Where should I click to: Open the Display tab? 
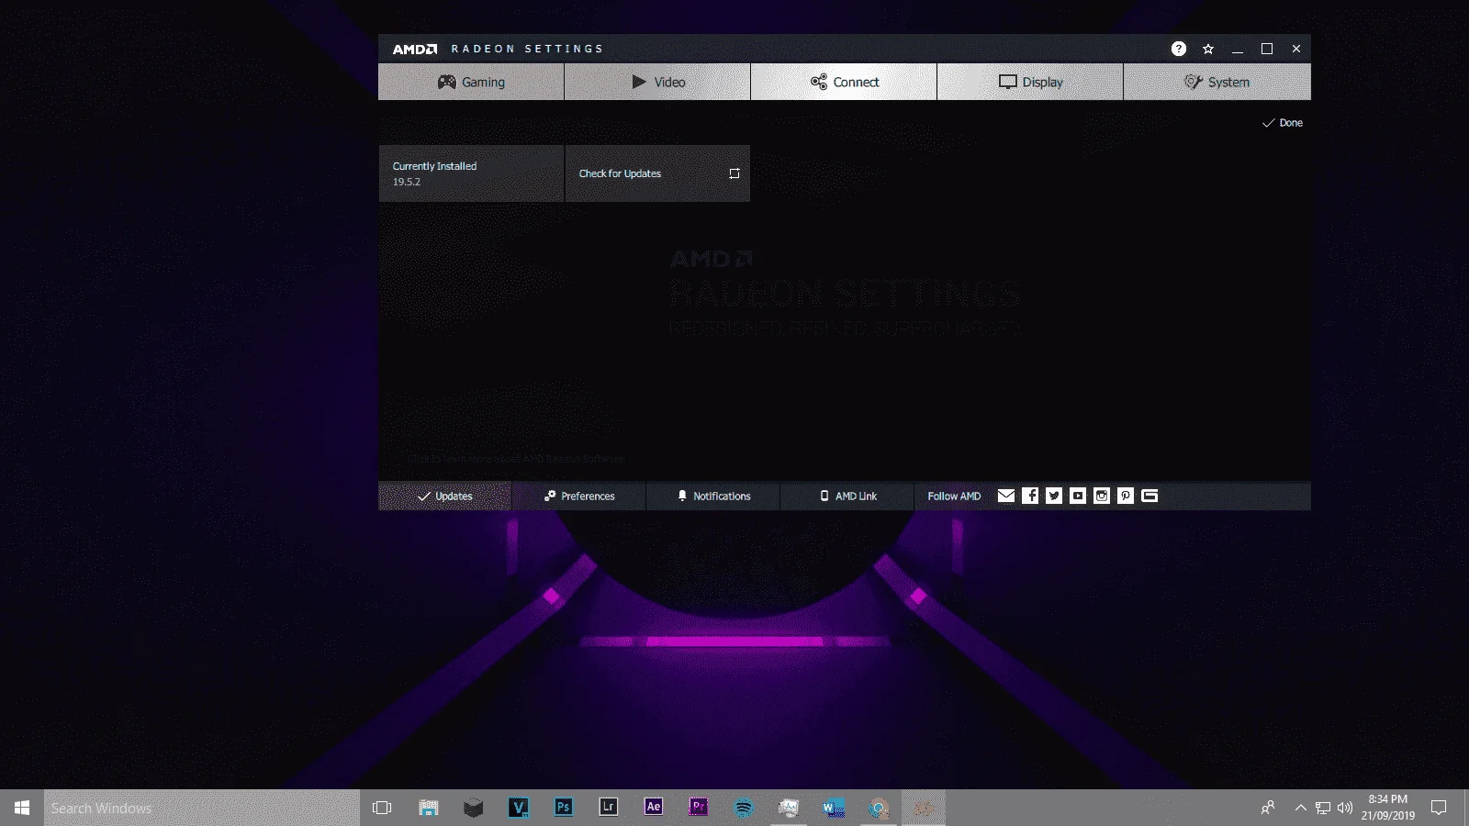(1030, 82)
